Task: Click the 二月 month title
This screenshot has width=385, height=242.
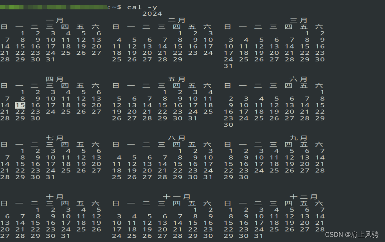Action: [x=176, y=20]
